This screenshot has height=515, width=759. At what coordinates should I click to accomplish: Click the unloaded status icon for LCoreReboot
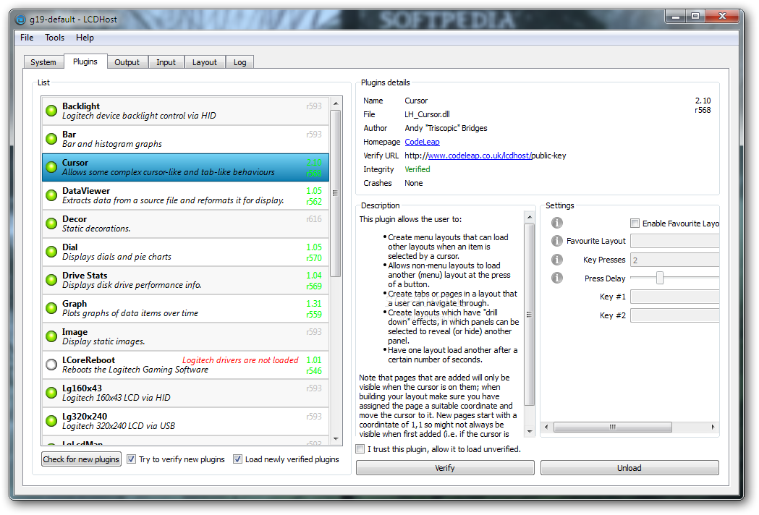51,365
